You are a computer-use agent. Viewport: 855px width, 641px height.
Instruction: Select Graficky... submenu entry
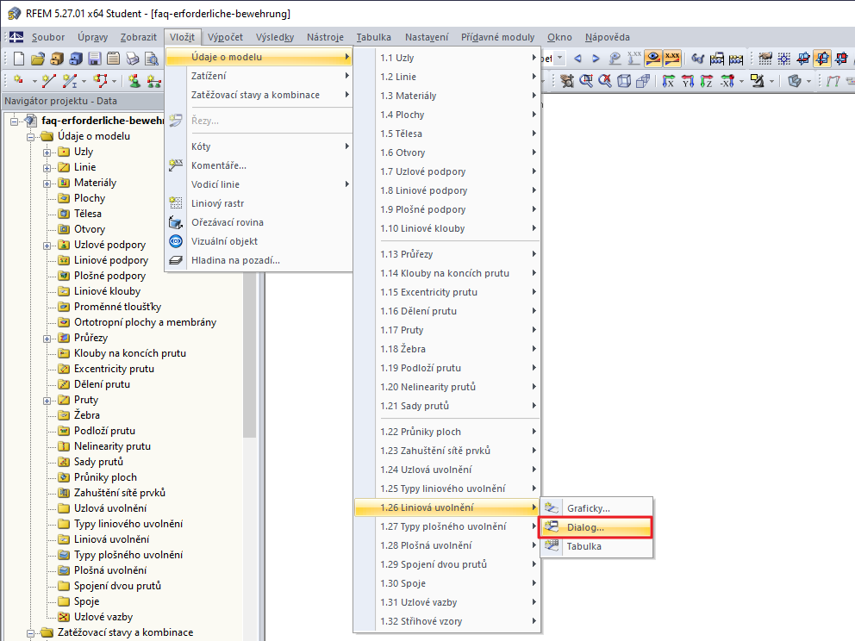596,508
